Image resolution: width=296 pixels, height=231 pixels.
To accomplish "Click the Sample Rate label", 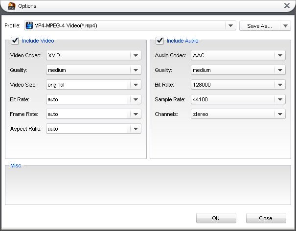I will 170,99.
